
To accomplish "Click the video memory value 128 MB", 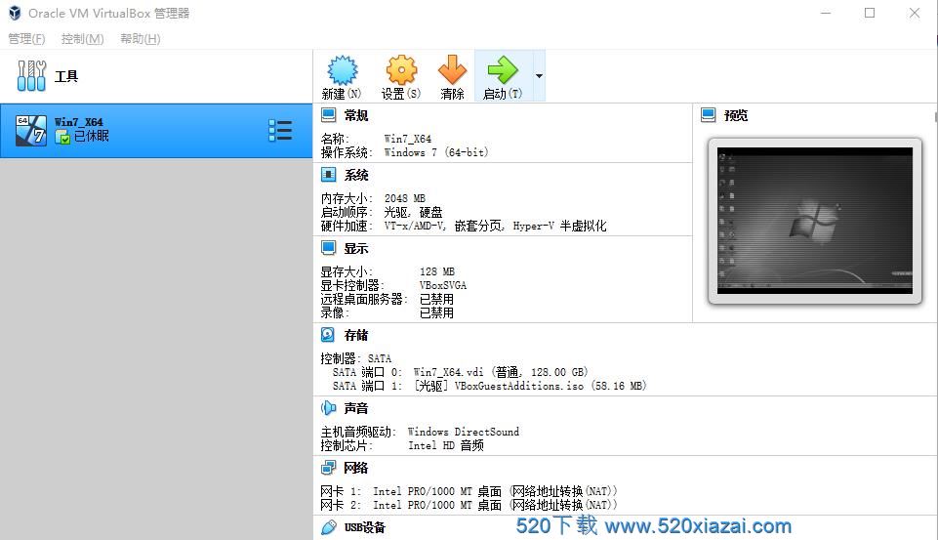I will [436, 271].
